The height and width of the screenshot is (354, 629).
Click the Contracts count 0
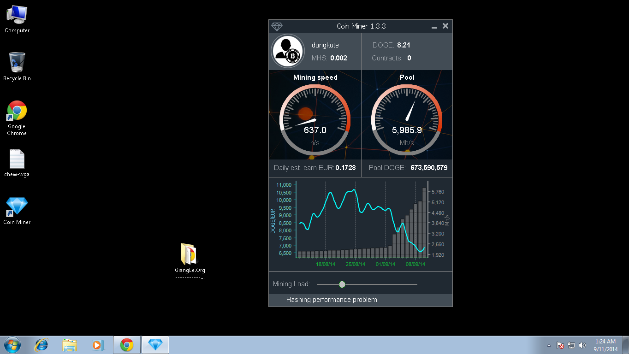point(409,58)
